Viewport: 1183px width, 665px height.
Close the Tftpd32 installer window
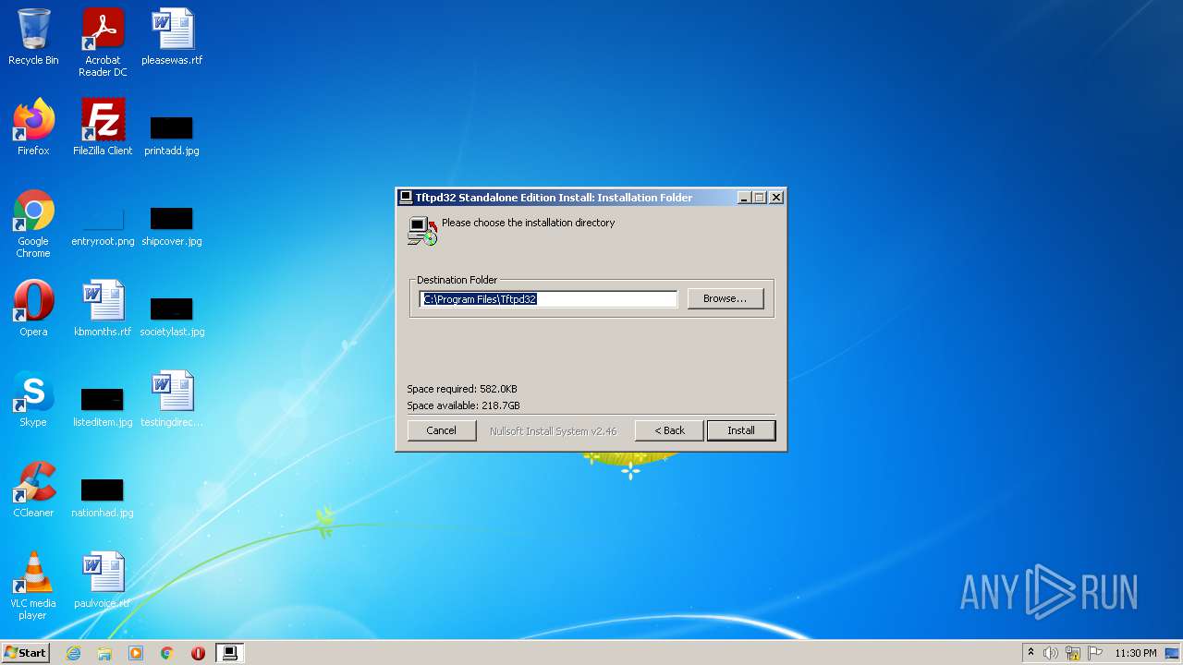coord(776,198)
